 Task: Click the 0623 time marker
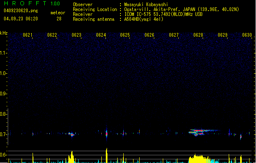click(x=77, y=35)
